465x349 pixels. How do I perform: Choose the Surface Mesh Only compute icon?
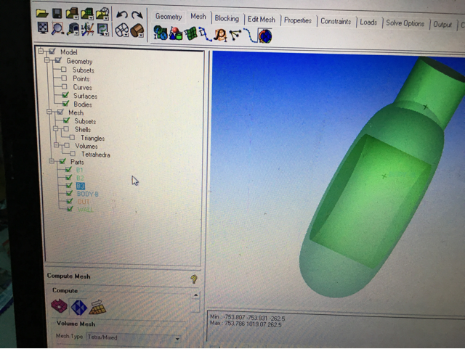pyautogui.click(x=59, y=306)
